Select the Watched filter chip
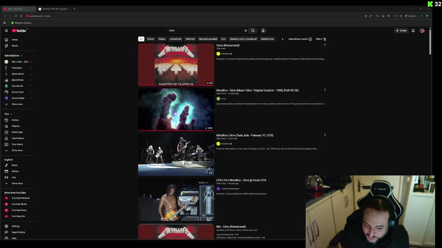The width and height of the screenshot is (442, 248). [x=190, y=39]
